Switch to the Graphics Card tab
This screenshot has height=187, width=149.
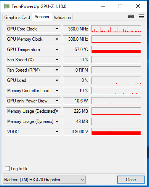[17, 18]
